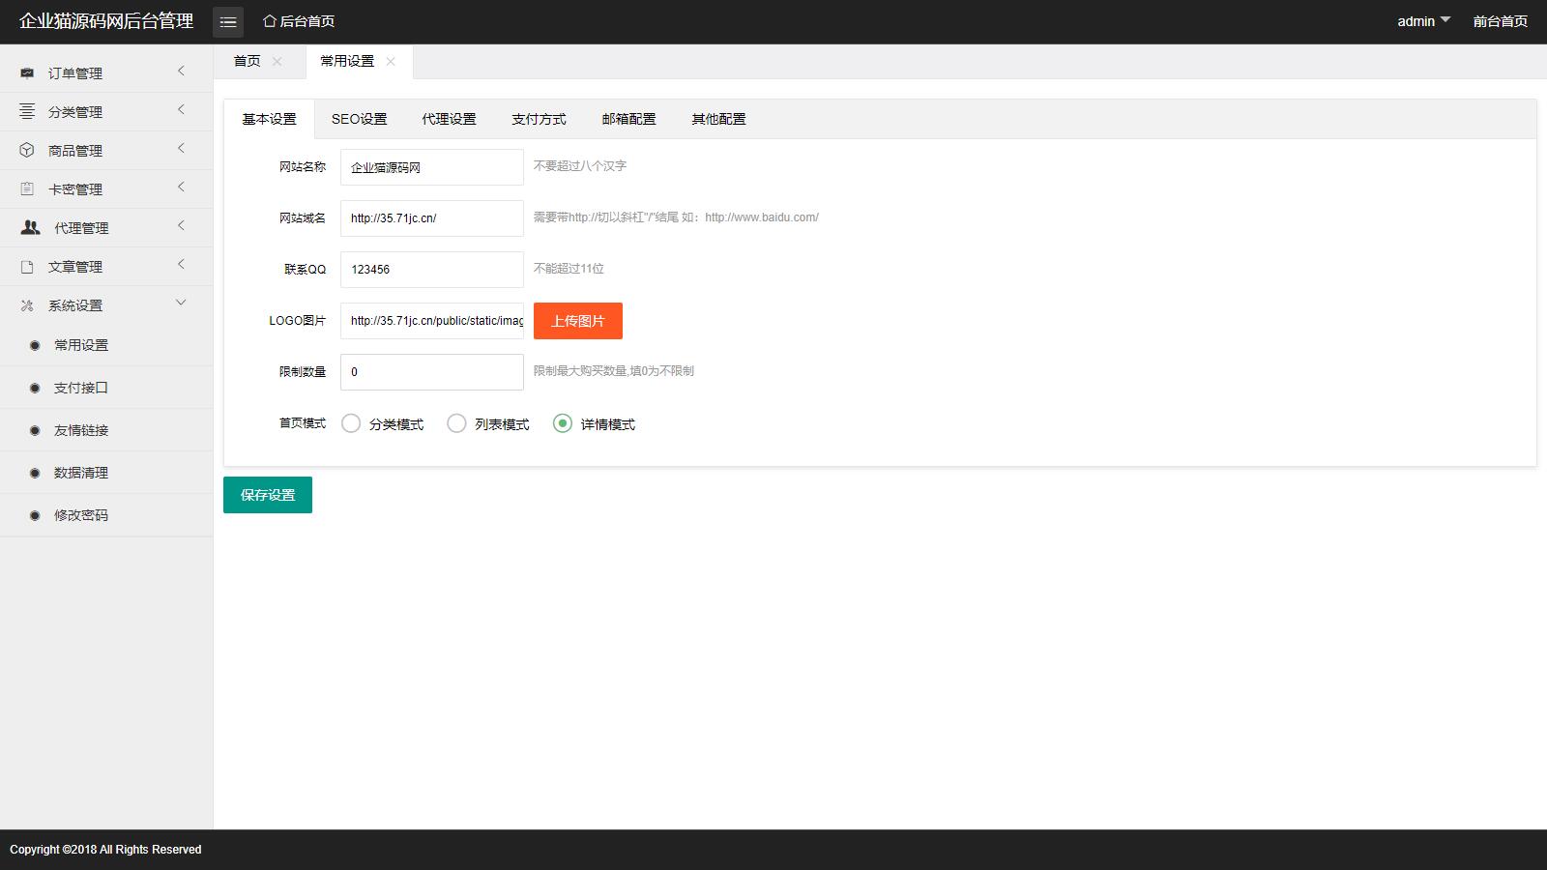Click the 文章管理 document icon
This screenshot has height=870, width=1547.
coord(27,267)
